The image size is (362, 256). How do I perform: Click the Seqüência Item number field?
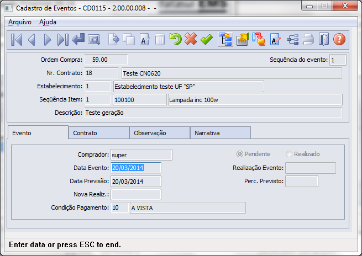(97, 99)
